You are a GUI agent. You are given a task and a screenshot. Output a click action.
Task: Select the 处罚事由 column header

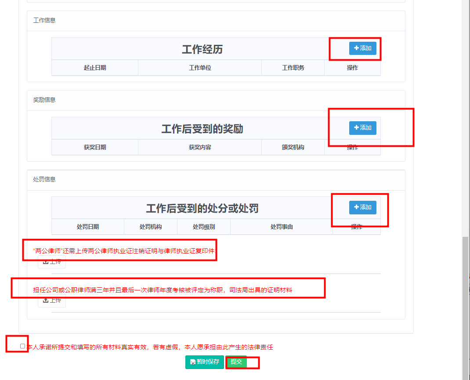(282, 227)
